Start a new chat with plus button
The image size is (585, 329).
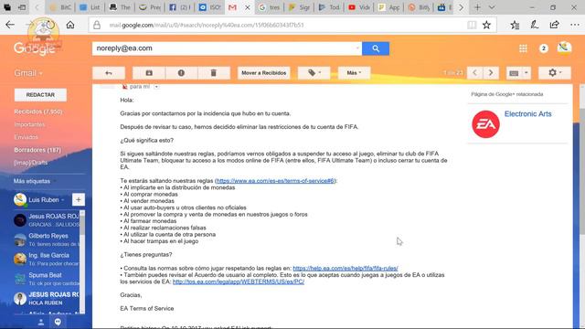[79, 199]
